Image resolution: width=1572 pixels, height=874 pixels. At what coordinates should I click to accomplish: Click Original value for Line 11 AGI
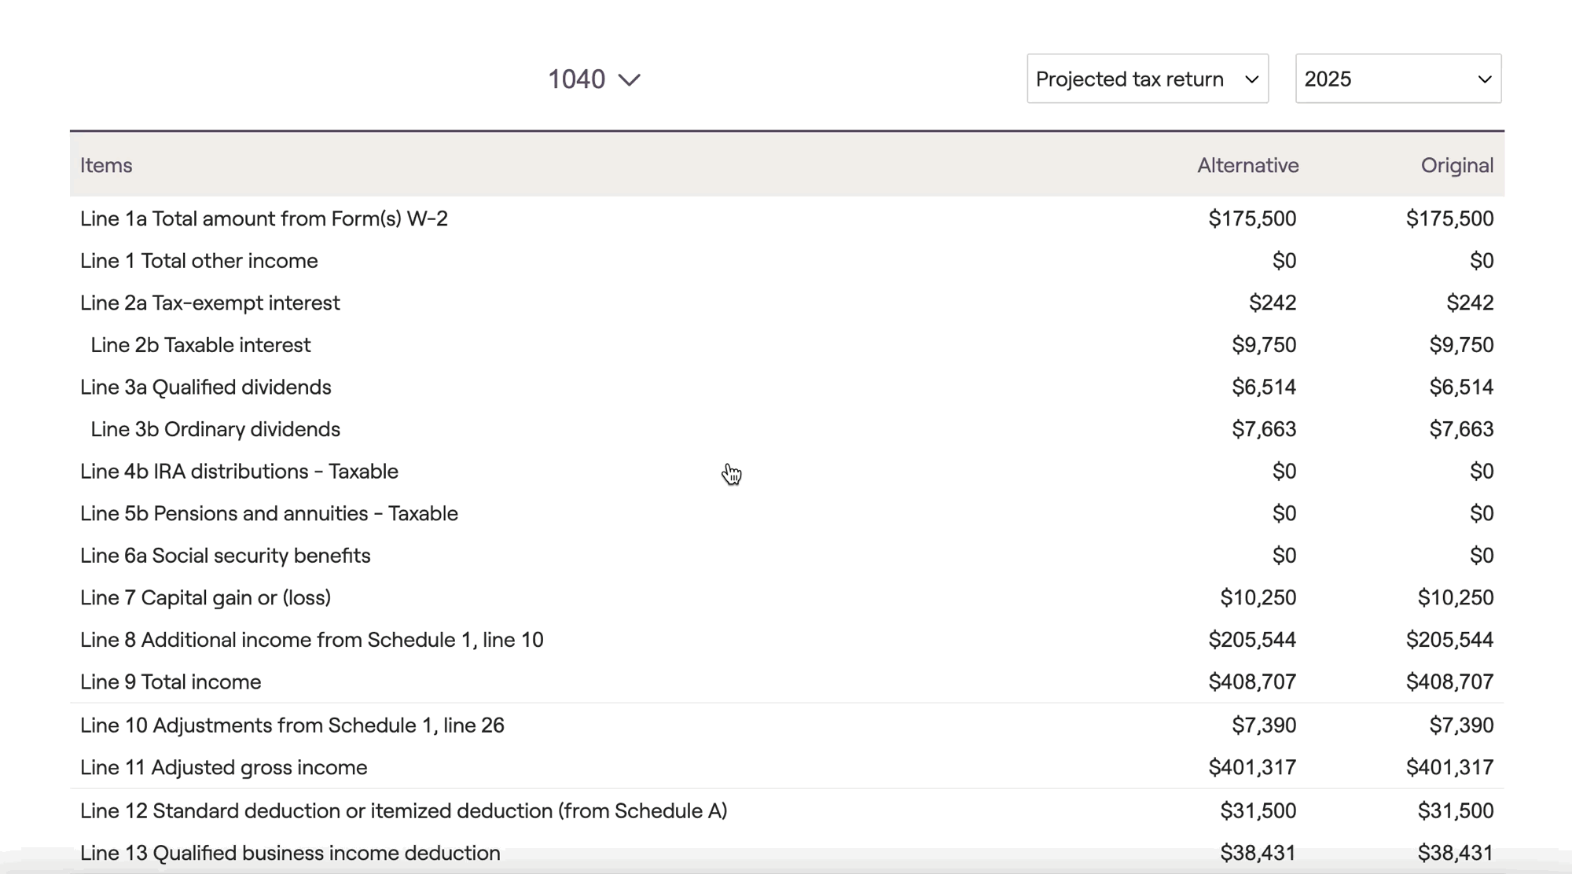pos(1449,767)
